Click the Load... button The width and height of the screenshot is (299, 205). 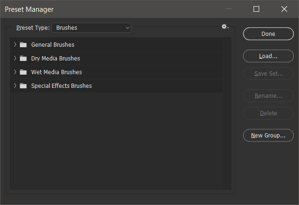tap(268, 56)
